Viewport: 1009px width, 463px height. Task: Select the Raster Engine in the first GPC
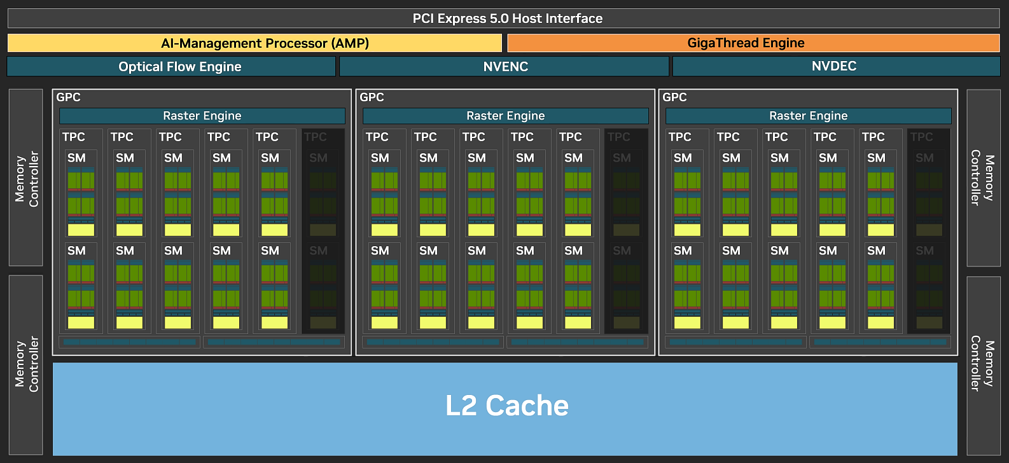[202, 116]
